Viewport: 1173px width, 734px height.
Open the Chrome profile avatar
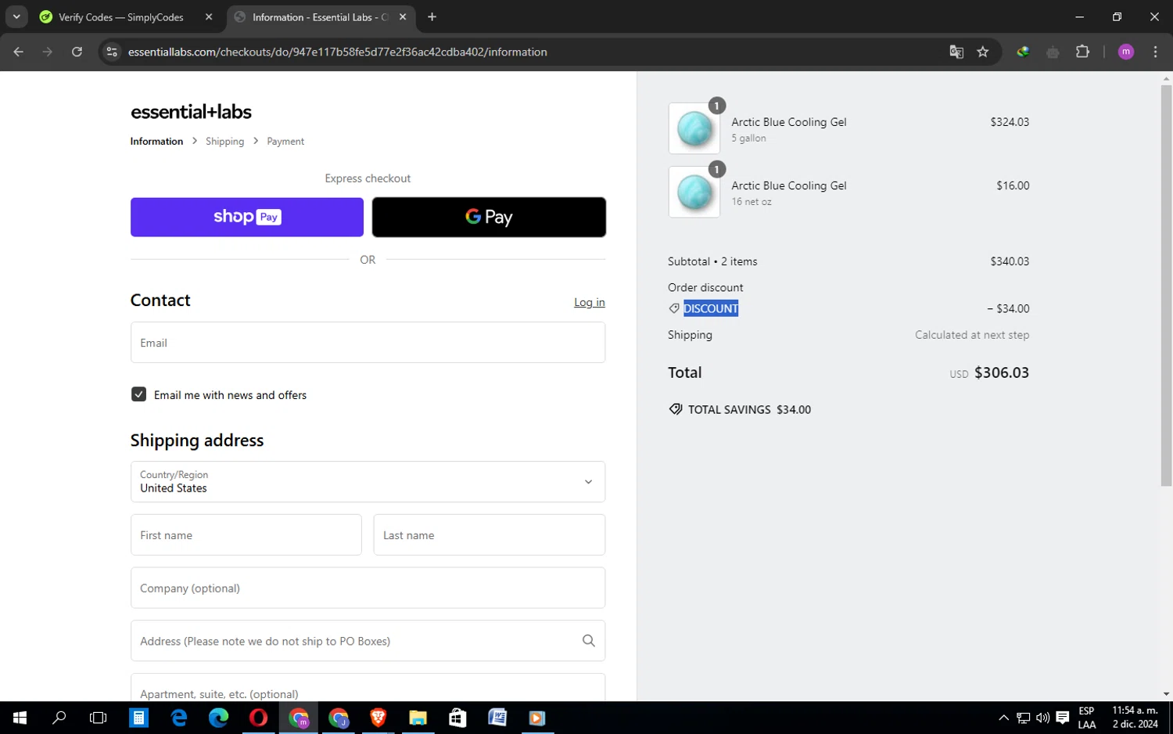[1126, 52]
